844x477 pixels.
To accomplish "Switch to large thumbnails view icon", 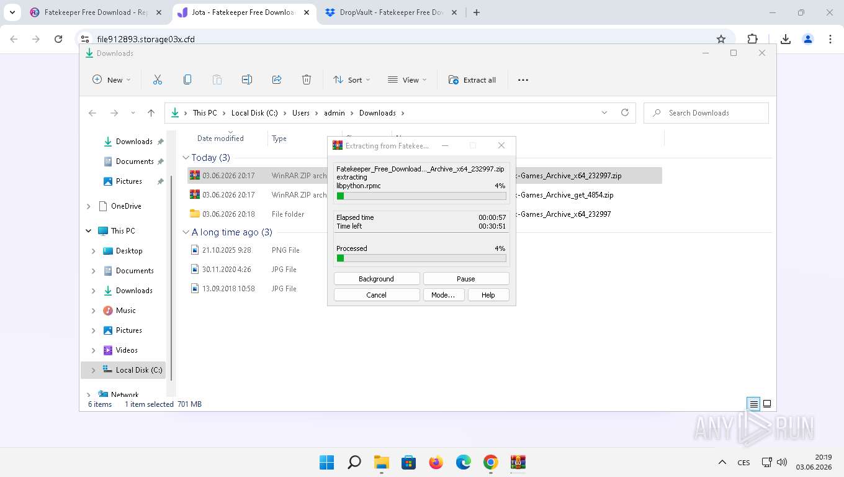I will click(767, 404).
